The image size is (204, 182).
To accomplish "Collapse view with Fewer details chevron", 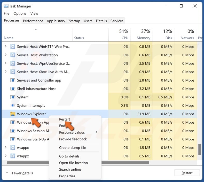I will (x=7, y=173).
